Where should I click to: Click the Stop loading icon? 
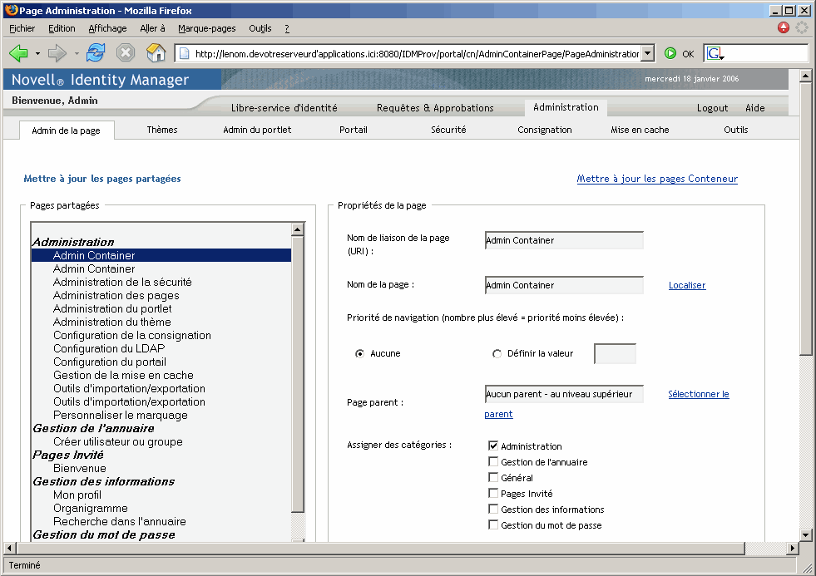pos(126,53)
